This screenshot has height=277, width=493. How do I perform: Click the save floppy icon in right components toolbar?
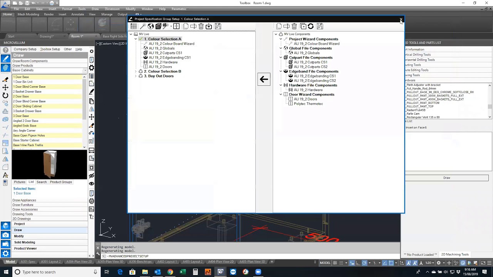320,26
